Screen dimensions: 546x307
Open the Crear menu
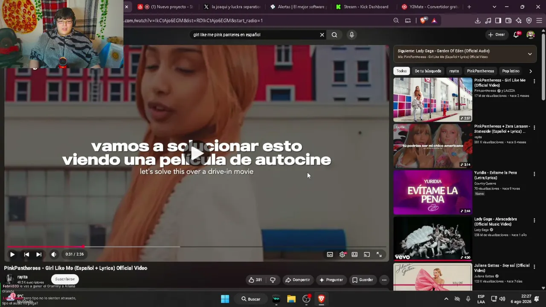point(497,35)
